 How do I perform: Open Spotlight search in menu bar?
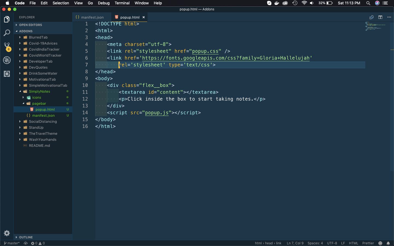(368, 3)
